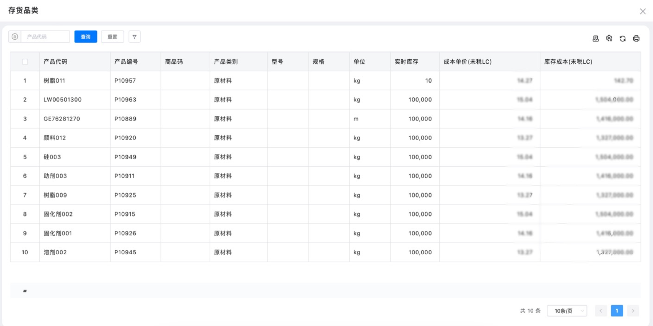Image resolution: width=653 pixels, height=326 pixels.
Task: Select page 1 in pagination
Action: [x=617, y=311]
